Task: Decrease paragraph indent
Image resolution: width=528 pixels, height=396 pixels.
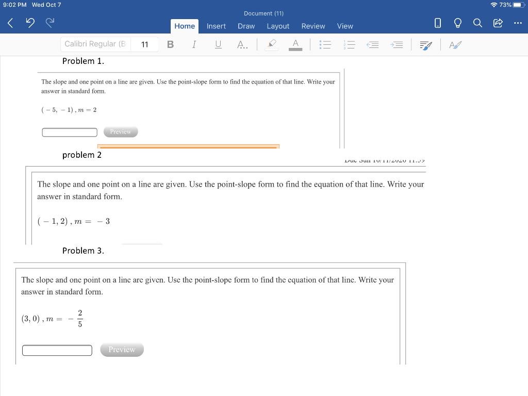Action: click(372, 44)
